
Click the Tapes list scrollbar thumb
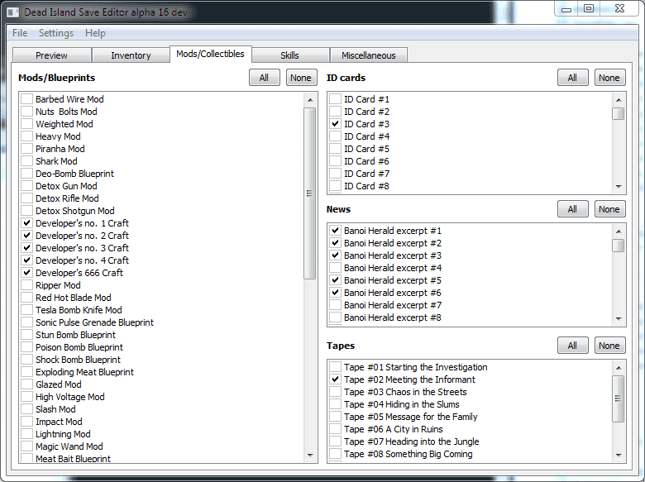click(619, 398)
